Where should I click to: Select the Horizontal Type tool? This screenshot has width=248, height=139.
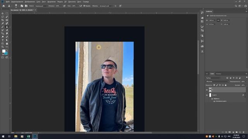click(x=3, y=40)
